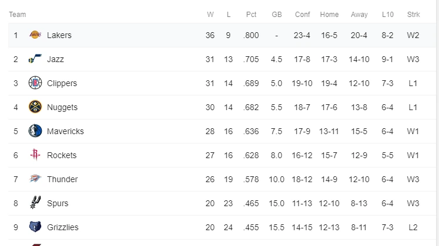Image resolution: width=439 pixels, height=246 pixels.
Task: Select the Thunder standings row name
Action: (62, 179)
